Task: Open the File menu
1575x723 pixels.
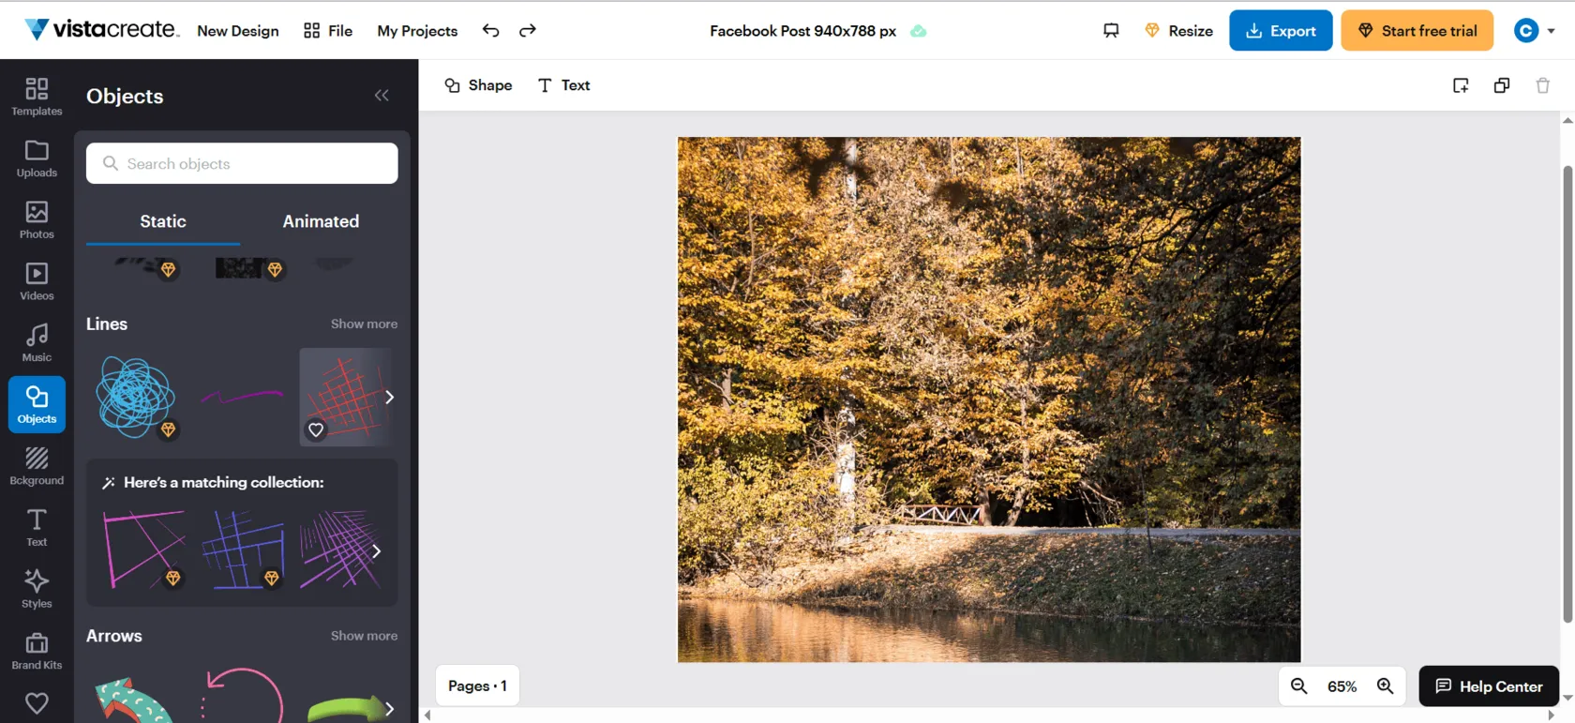Action: [328, 31]
